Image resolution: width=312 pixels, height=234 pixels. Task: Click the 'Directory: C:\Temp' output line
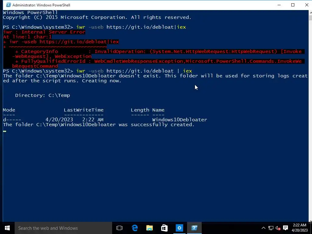[43, 95]
